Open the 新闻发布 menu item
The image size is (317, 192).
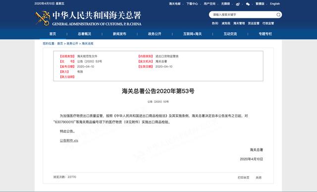click(x=119, y=34)
